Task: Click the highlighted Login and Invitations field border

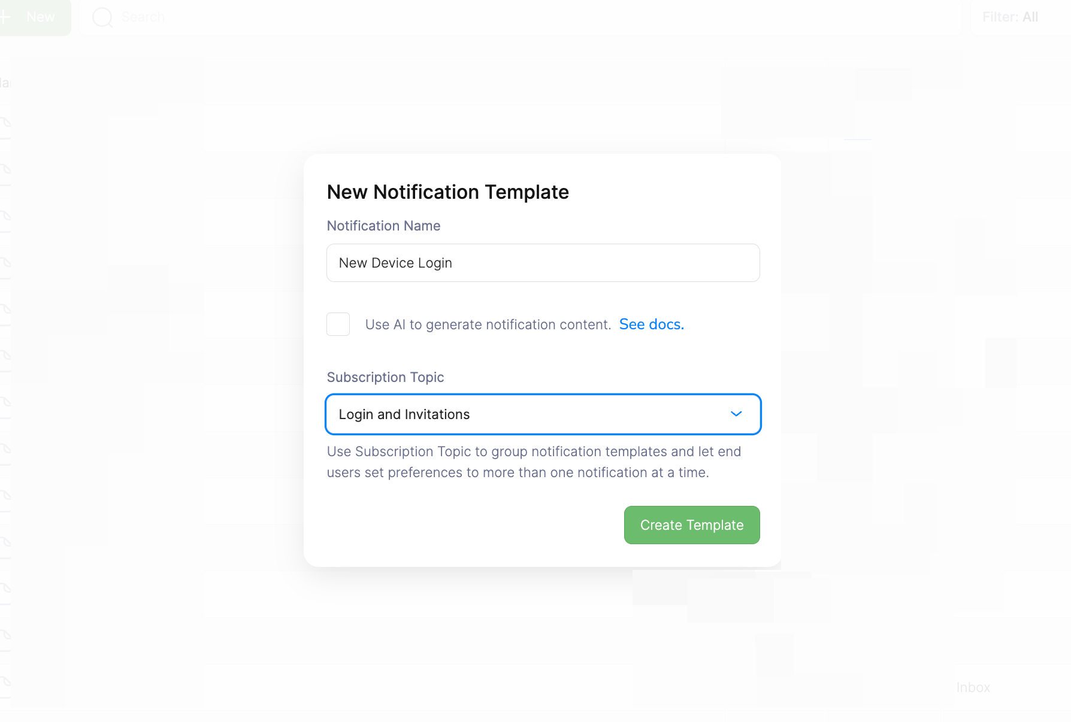Action: (543, 414)
